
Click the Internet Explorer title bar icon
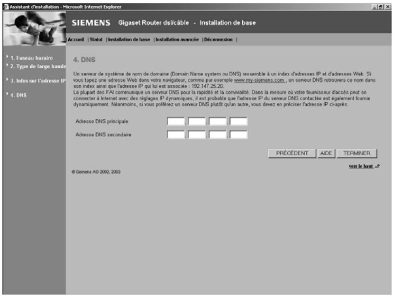pyautogui.click(x=6, y=7)
